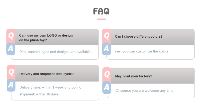Expand 'Can I choose different colors?' question
This screenshot has width=200, height=110.
click(139, 36)
